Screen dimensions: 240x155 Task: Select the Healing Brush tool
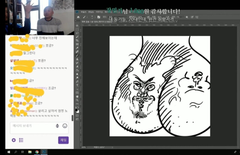pyautogui.click(x=77, y=52)
